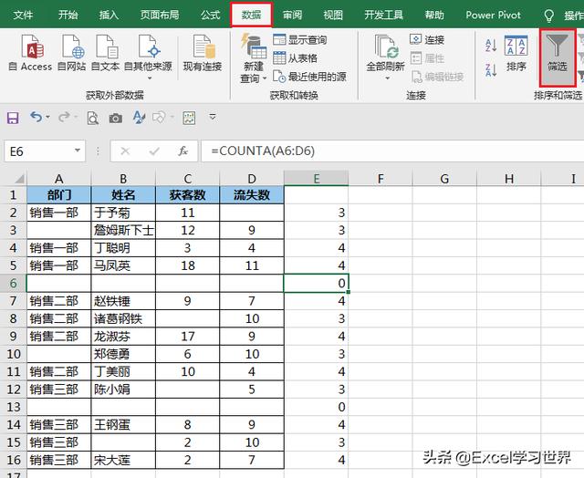
Task: Open the 文件 File tab
Action: coord(23,15)
